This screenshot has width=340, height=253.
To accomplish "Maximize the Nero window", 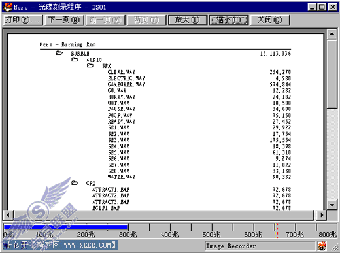I will (322, 7).
